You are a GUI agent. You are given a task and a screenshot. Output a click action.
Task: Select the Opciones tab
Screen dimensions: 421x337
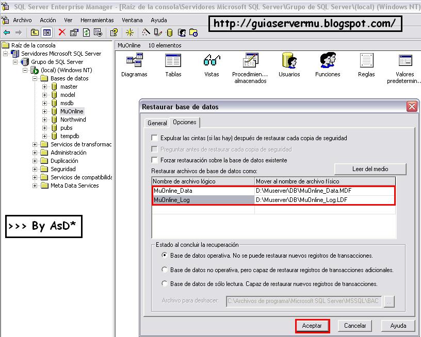(x=185, y=122)
